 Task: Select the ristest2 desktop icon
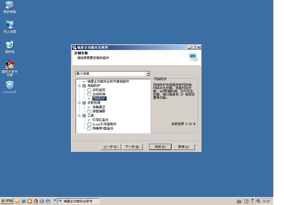(10, 87)
